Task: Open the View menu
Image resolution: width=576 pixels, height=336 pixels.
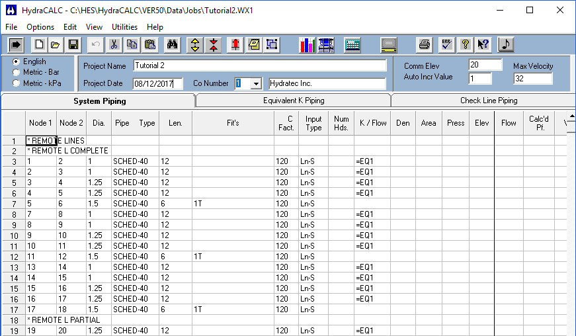Action: (94, 27)
